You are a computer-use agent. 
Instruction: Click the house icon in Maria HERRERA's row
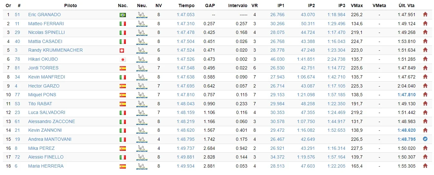tap(425, 166)
